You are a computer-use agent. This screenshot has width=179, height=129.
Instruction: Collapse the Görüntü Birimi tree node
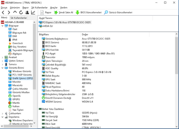pos(3,68)
